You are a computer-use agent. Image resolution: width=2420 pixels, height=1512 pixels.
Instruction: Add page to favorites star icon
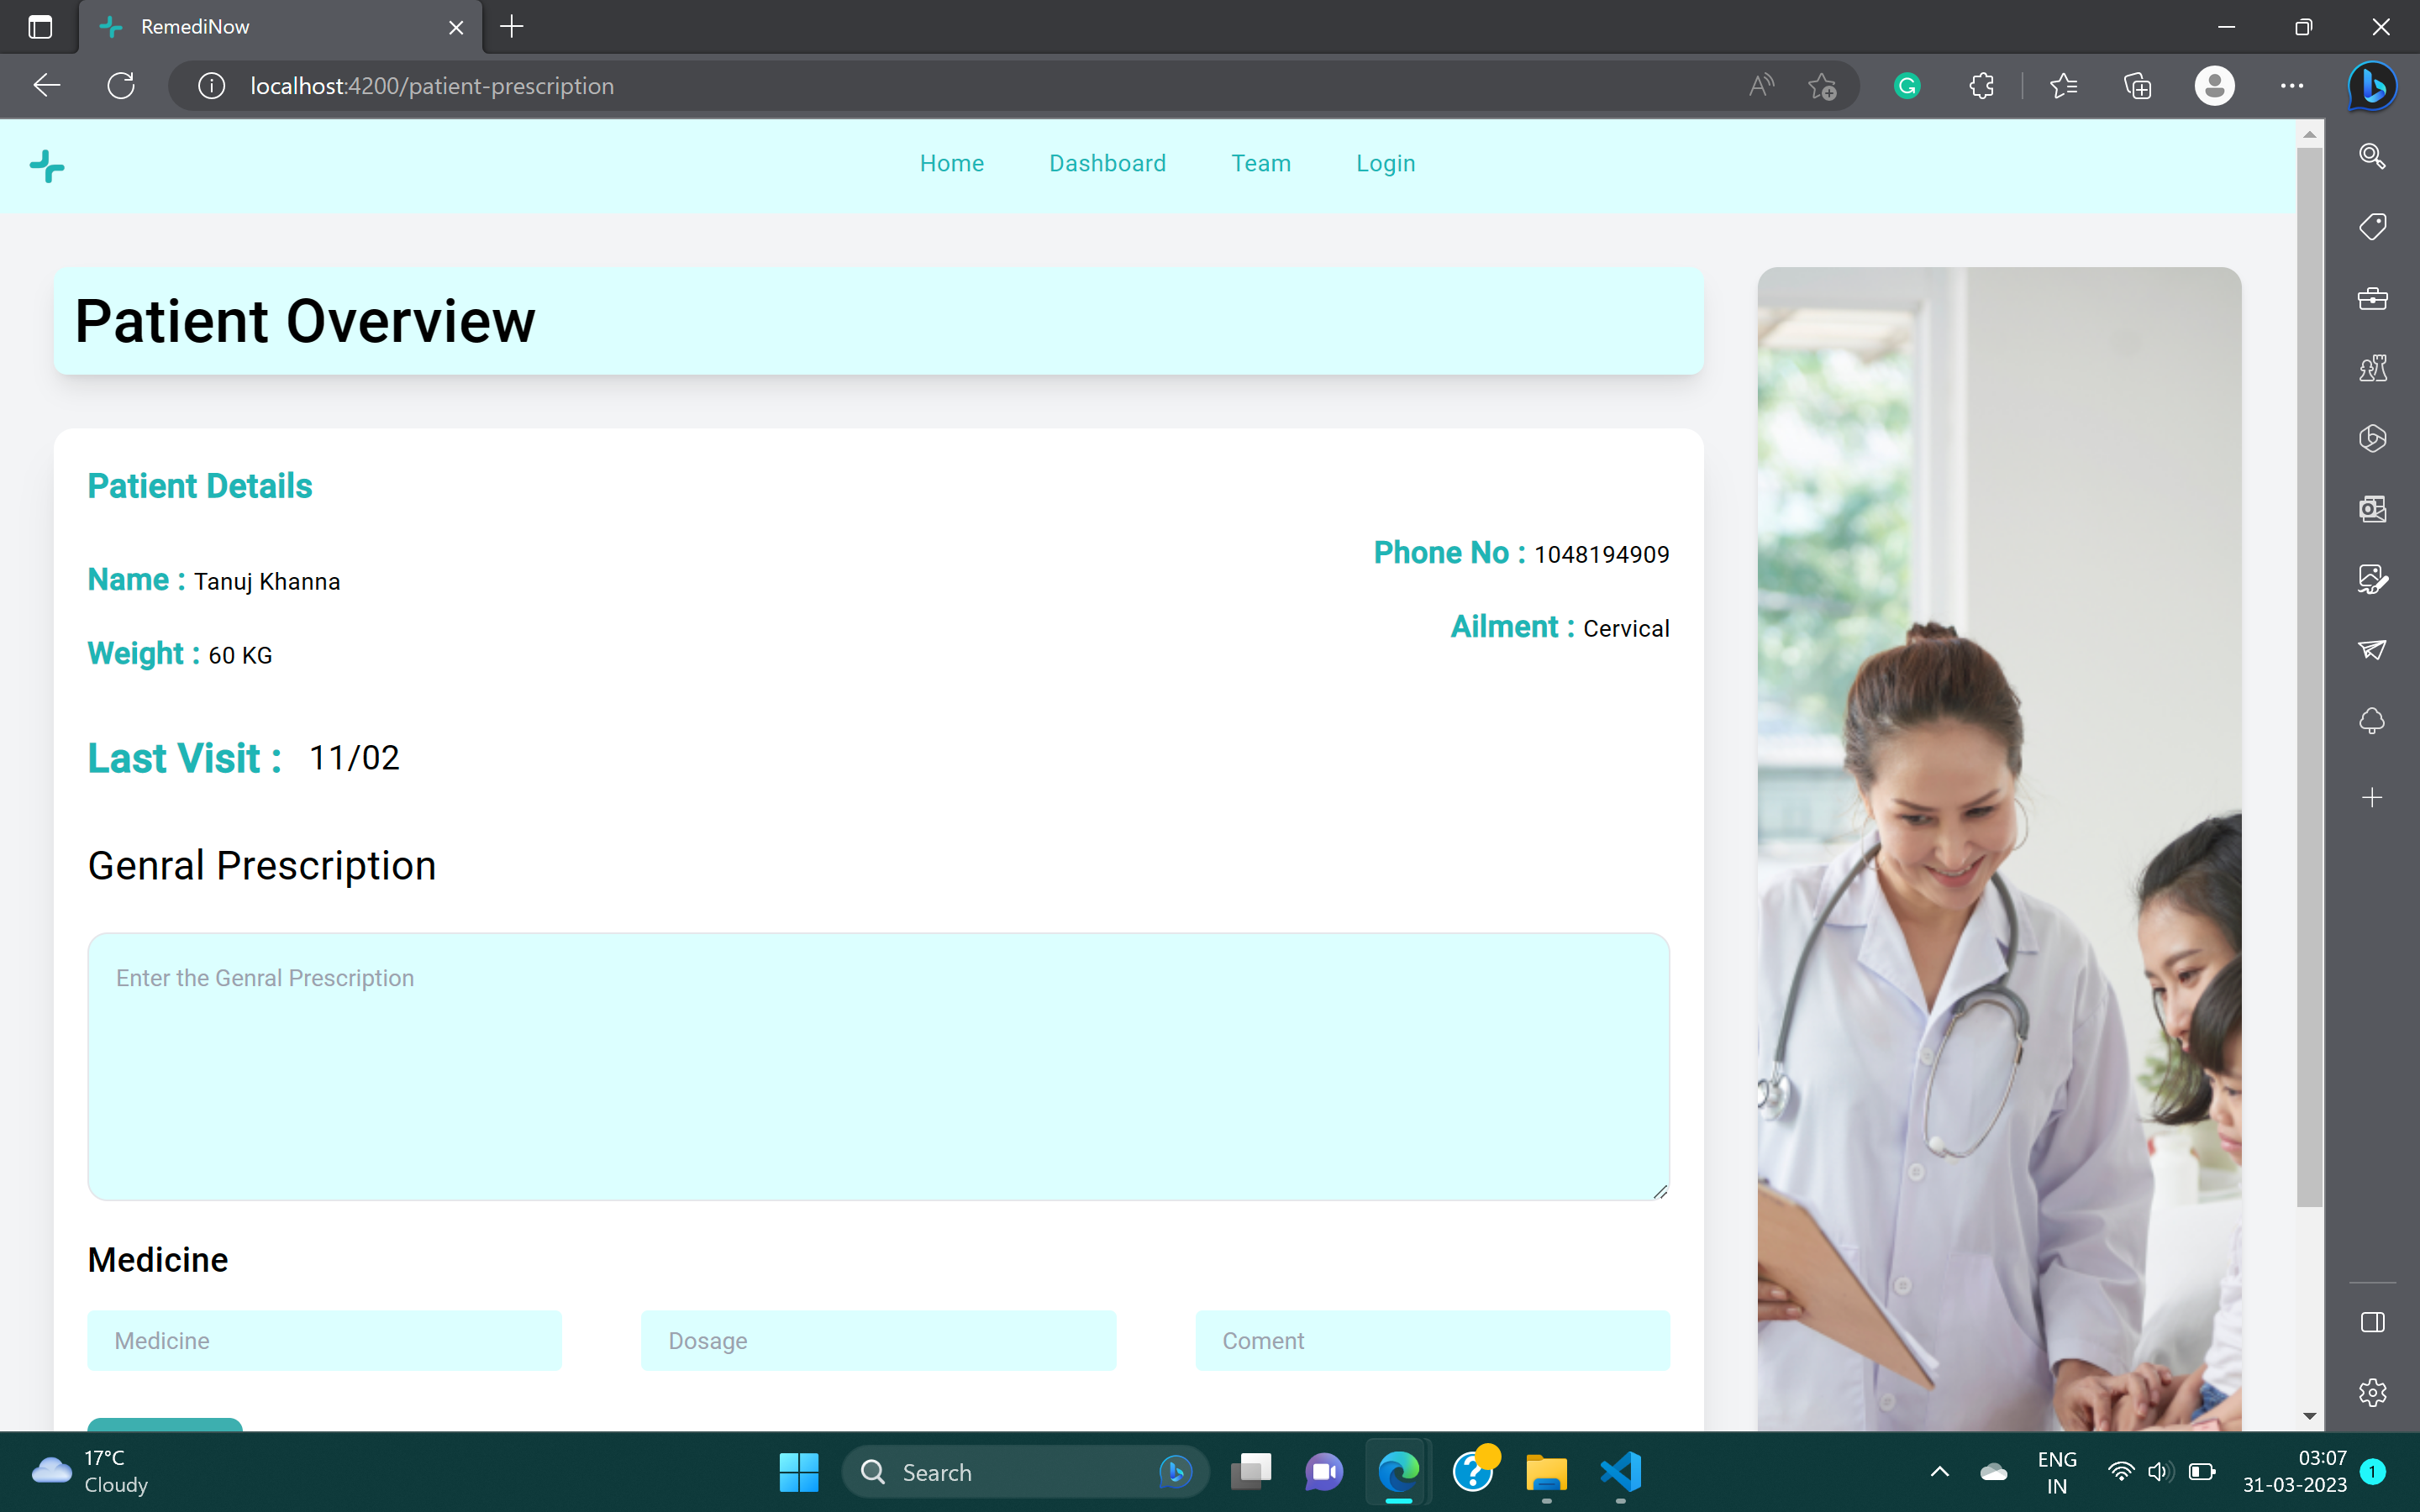point(1822,86)
